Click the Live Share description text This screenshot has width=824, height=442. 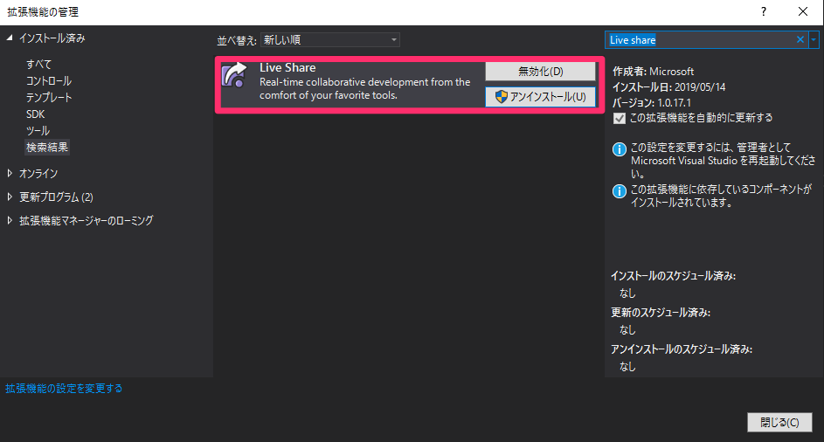coord(364,89)
